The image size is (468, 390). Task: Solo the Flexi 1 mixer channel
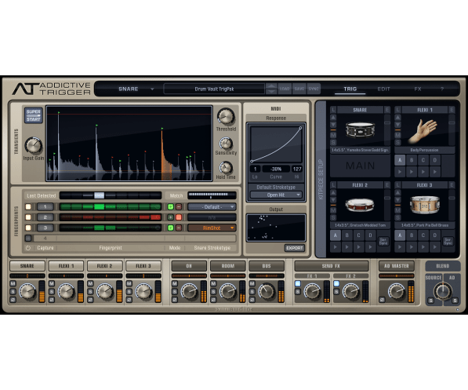[52, 292]
